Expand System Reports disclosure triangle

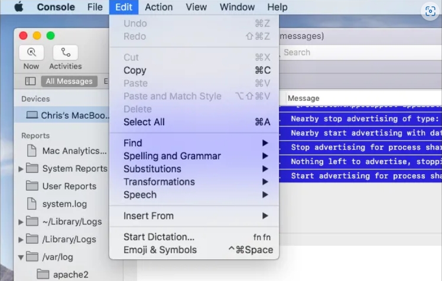click(21, 169)
